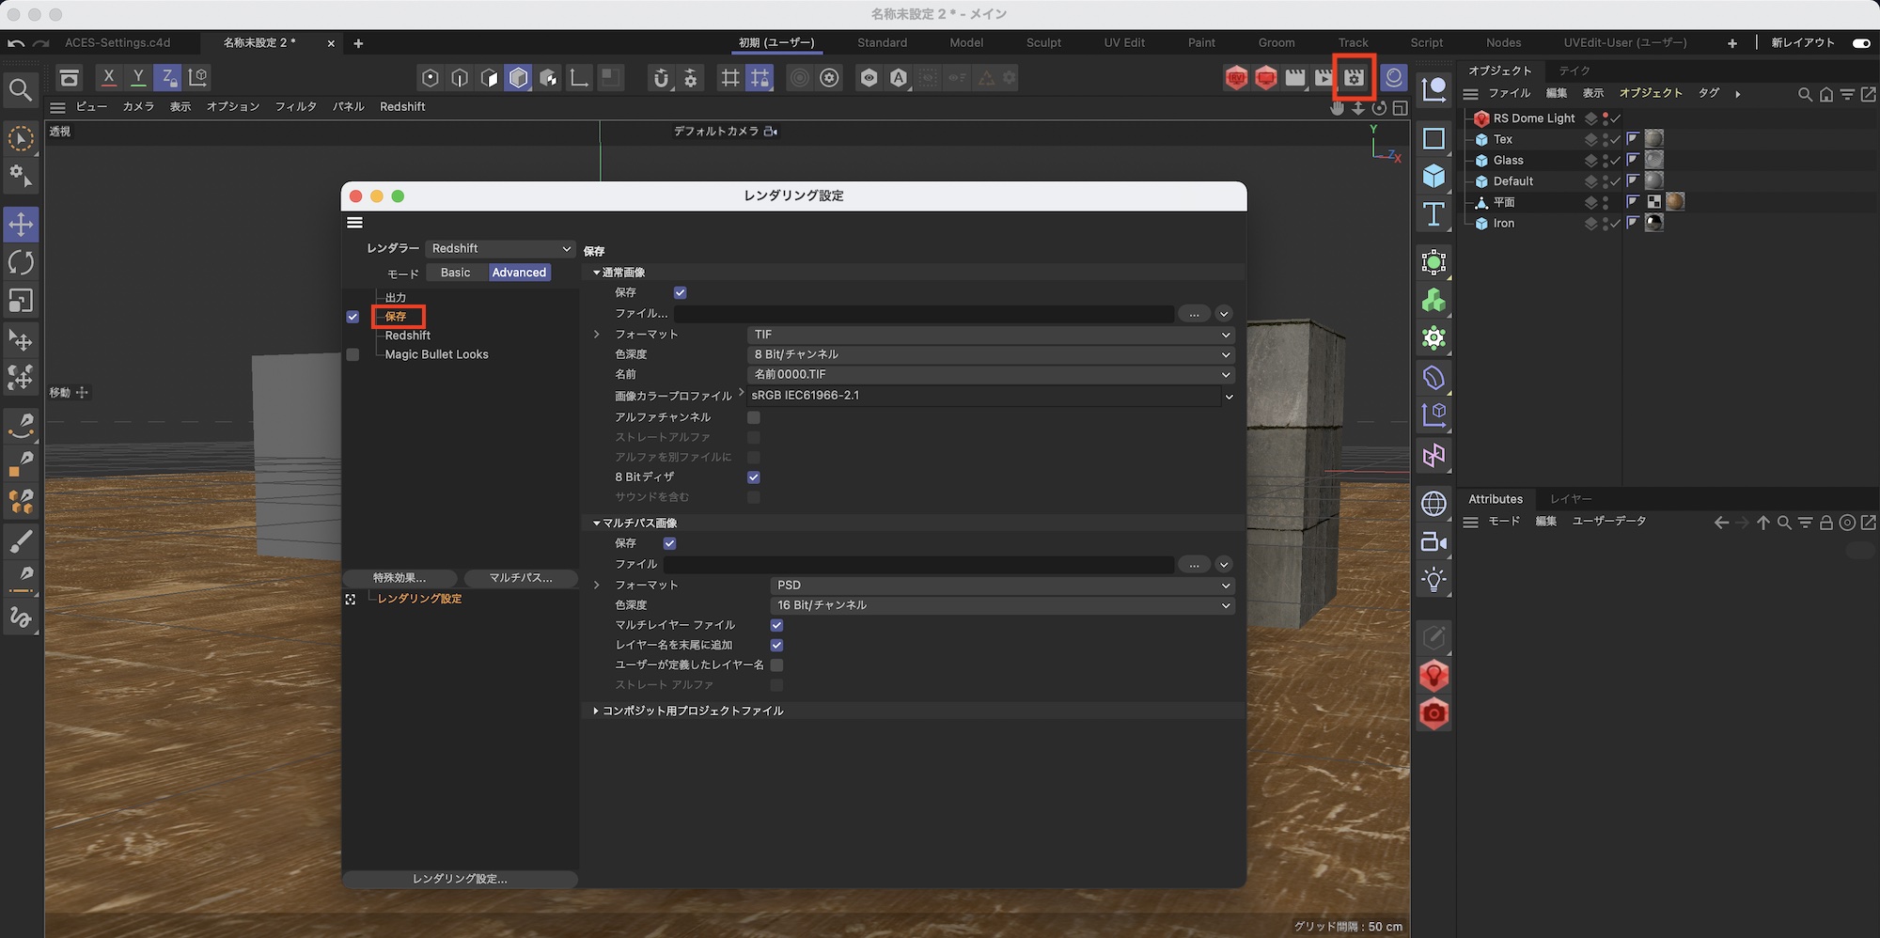Viewport: 1880px width, 938px height.
Task: Click the Text spline tool icon
Action: [1433, 215]
